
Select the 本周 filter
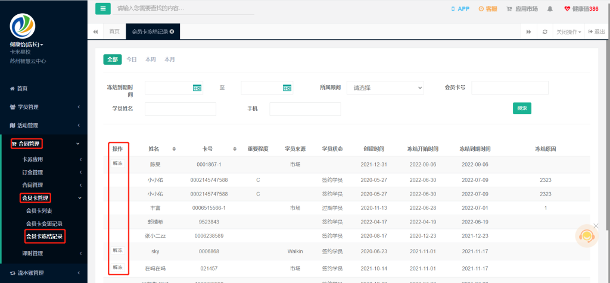(x=151, y=59)
